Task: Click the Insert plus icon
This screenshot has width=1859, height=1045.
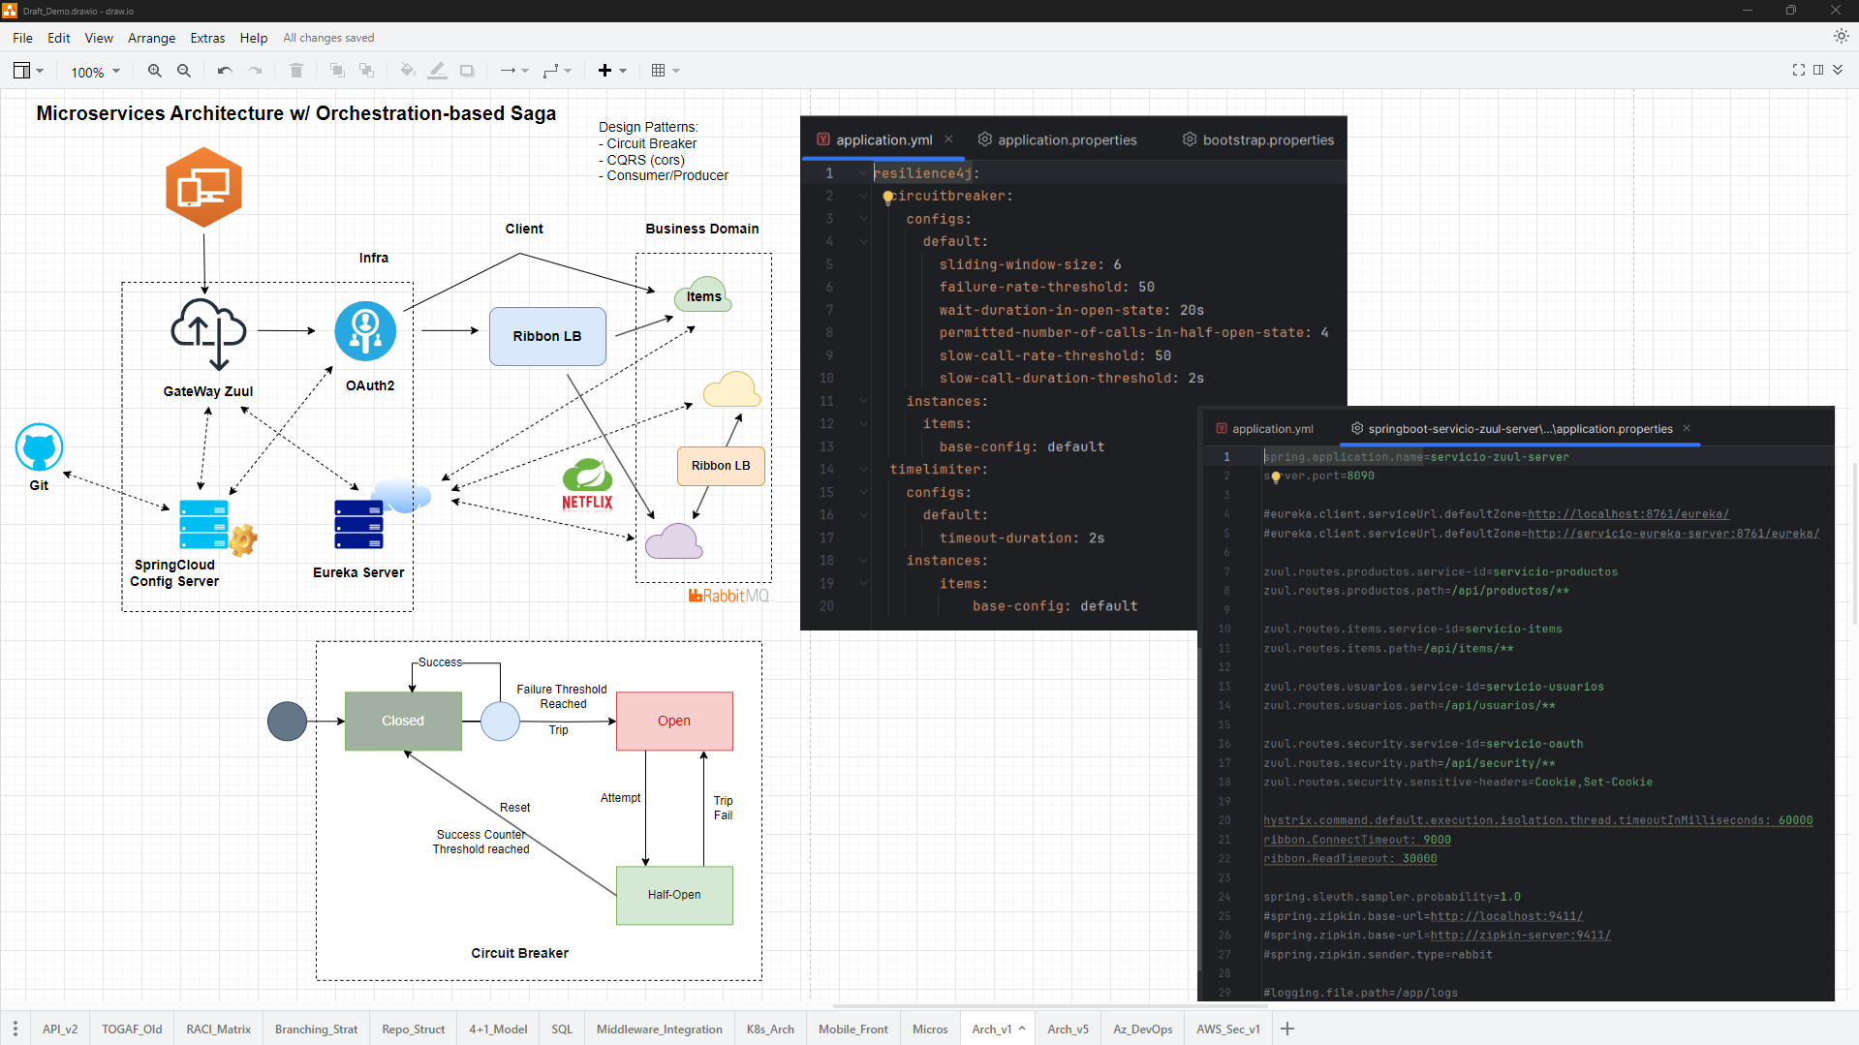Action: 604,71
